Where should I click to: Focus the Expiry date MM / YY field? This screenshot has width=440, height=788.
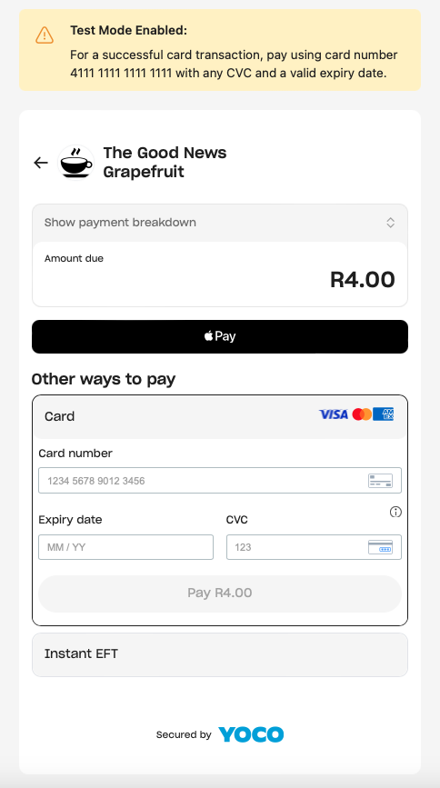pos(125,547)
